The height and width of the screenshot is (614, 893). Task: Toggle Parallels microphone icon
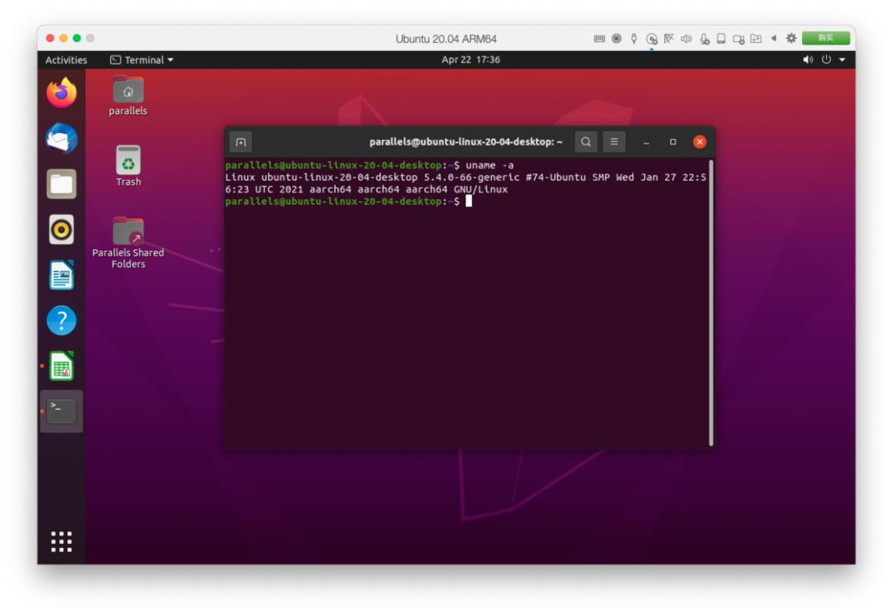click(704, 38)
